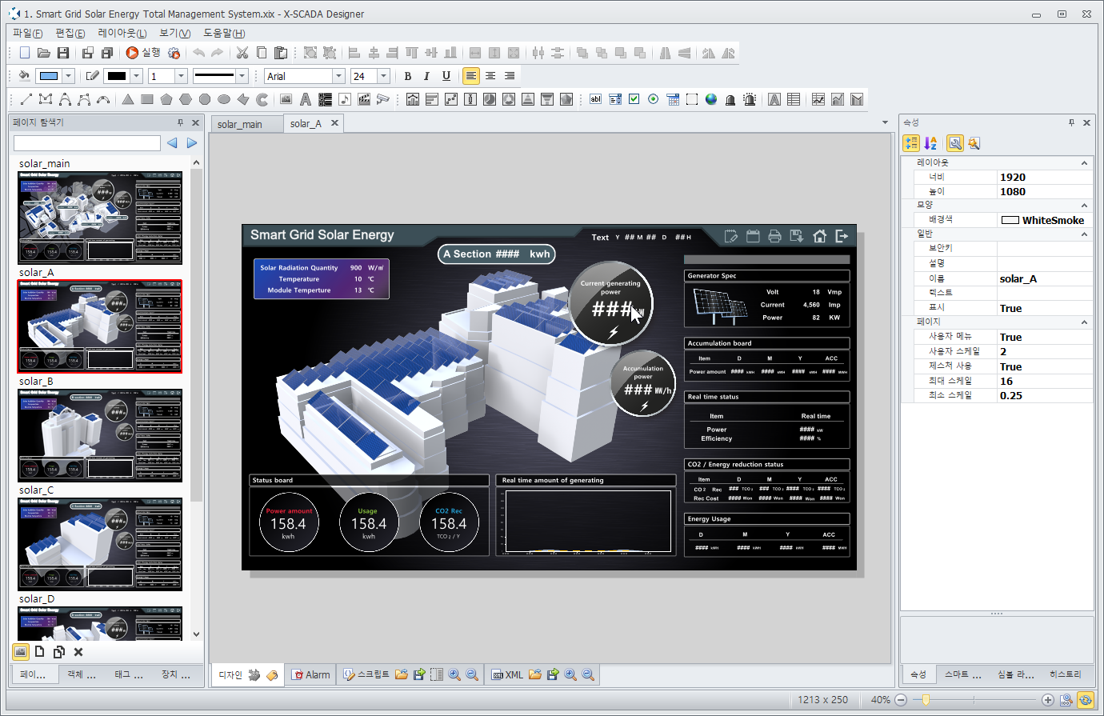
Task: Open the font size 24 dropdown
Action: (x=383, y=76)
